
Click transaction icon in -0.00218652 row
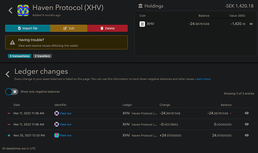point(56,124)
